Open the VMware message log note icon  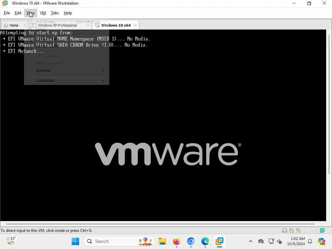[322, 231]
